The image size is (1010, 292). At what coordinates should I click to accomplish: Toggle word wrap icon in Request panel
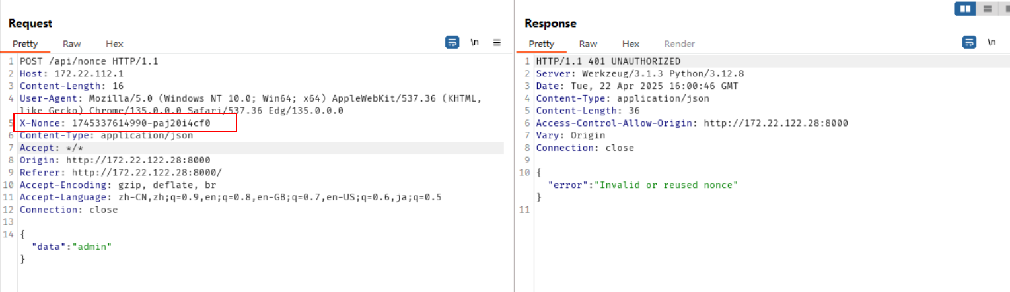click(x=452, y=42)
